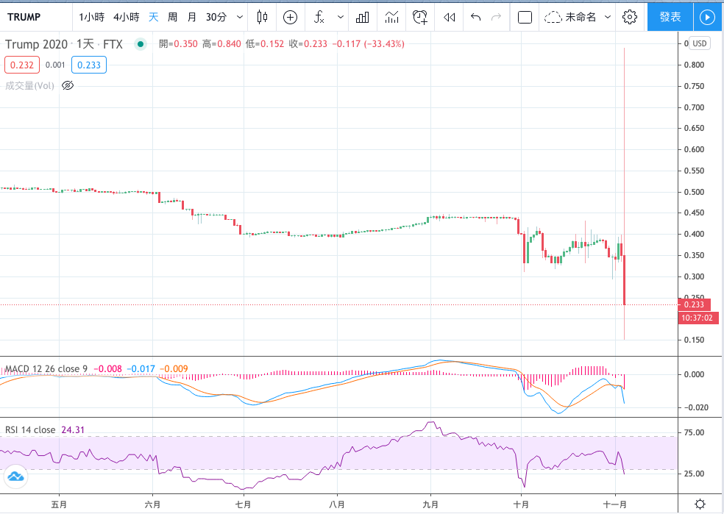Toggle the 成交量(Vol) indicator visibility eye
The height and width of the screenshot is (514, 724).
click(68, 85)
